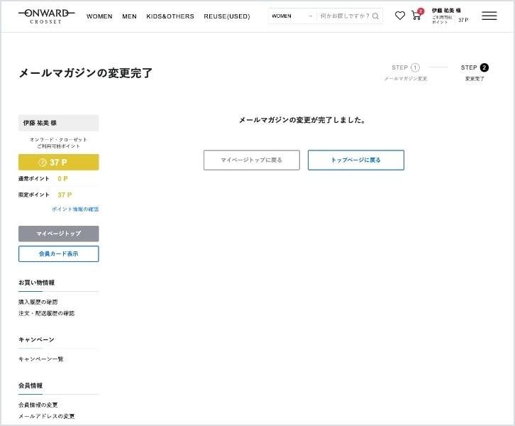Expand the WOMEN category dropdown
515x426 pixels.
click(x=292, y=16)
